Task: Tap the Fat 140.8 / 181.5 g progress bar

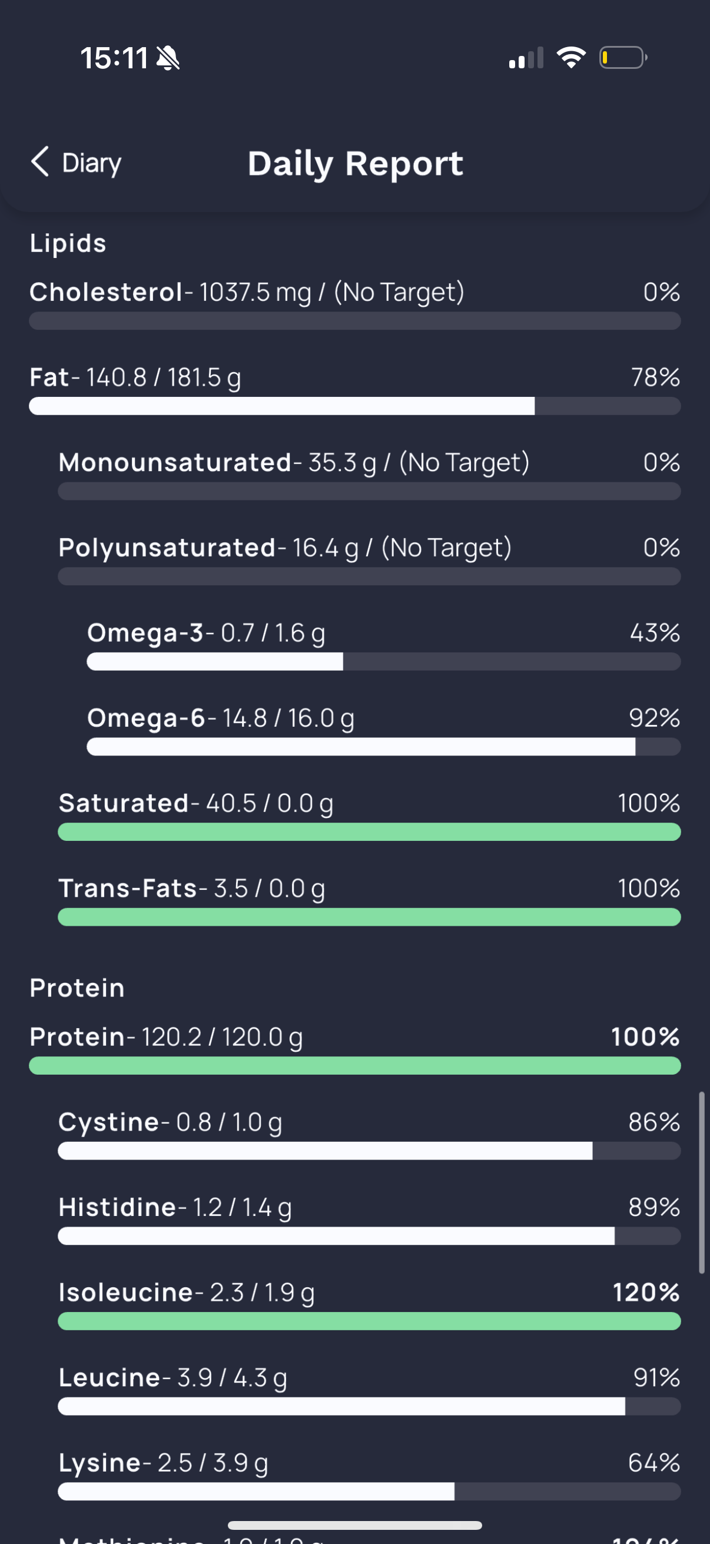Action: coord(354,406)
